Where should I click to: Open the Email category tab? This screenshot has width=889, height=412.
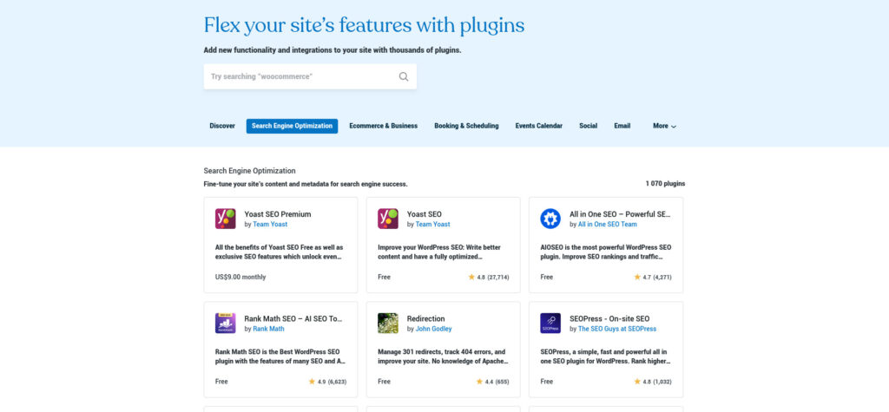coord(622,126)
